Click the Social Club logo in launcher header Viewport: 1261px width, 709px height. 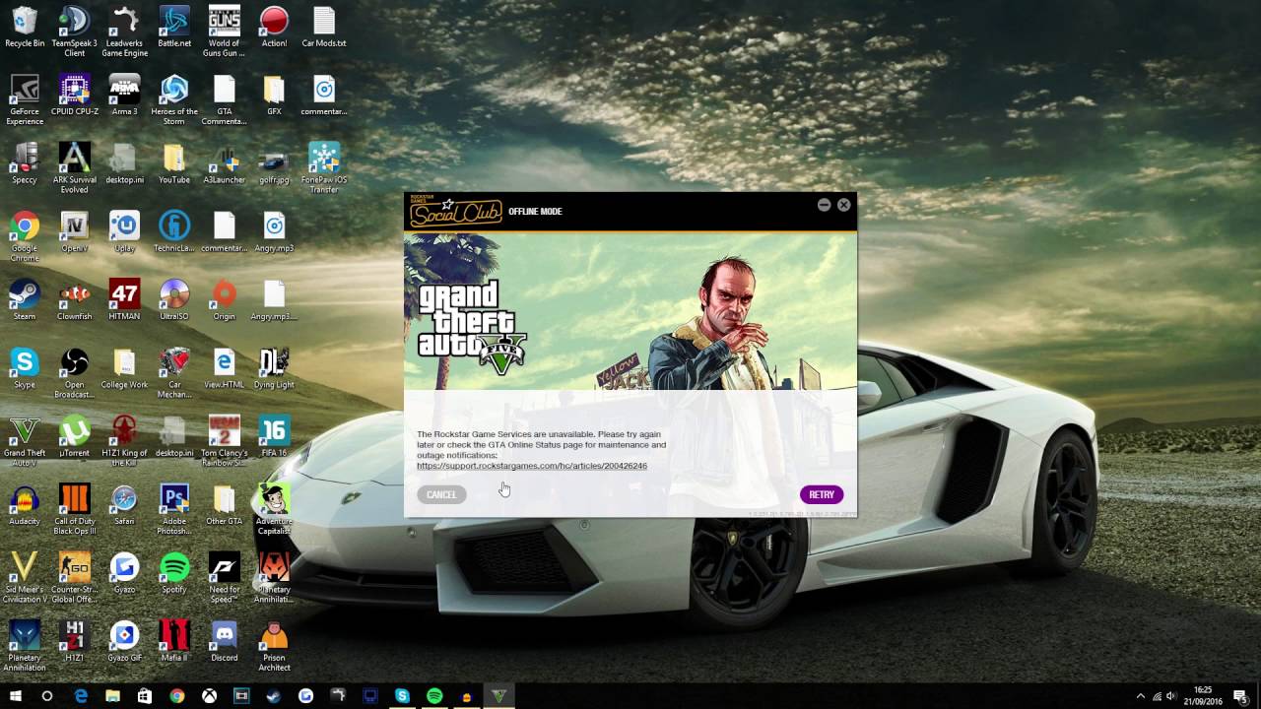coord(456,211)
